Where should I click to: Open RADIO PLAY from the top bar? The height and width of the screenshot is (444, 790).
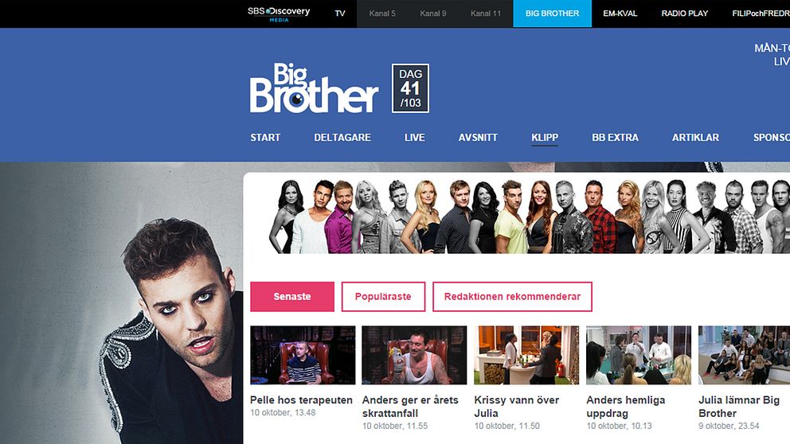click(684, 14)
